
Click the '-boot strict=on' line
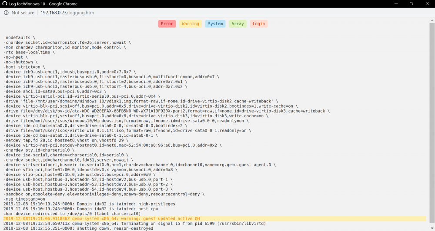tap(24, 67)
